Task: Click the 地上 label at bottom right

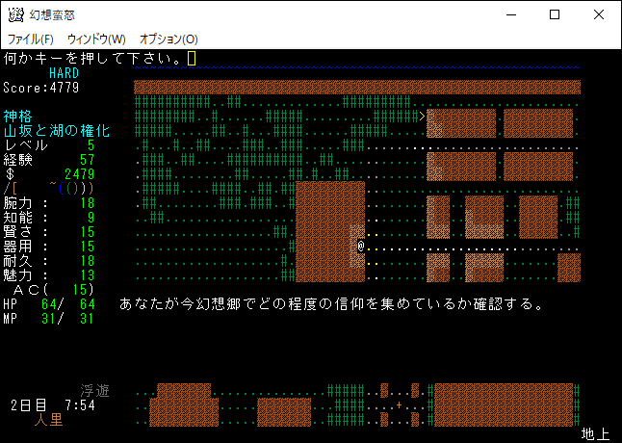Action: pos(595,434)
